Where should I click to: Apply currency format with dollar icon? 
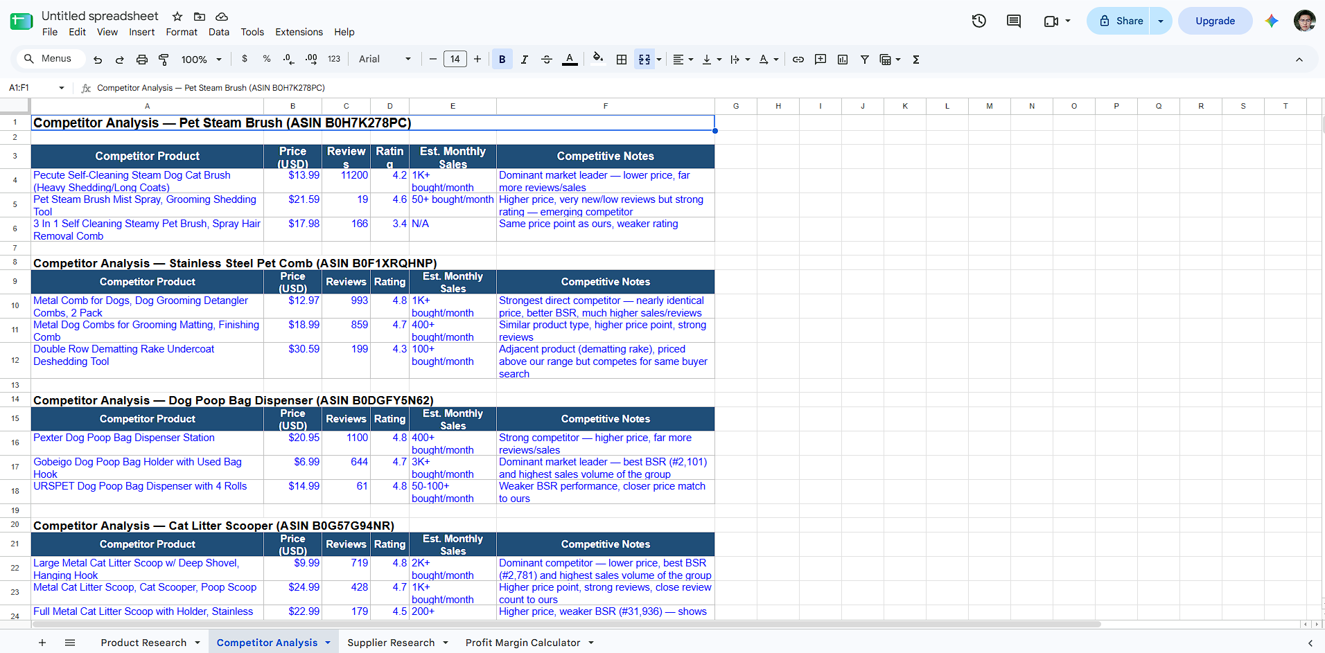point(245,59)
